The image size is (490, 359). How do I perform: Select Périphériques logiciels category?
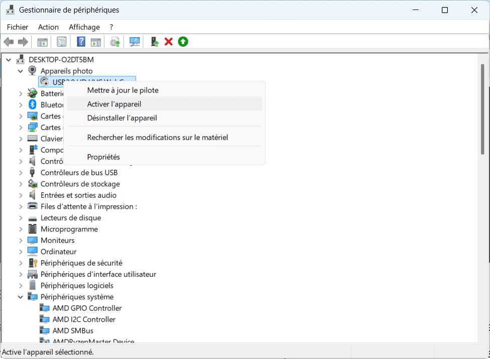[77, 286]
